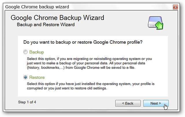Click the green Backup option label
Viewport: 185px width, 117px height.
(36, 52)
